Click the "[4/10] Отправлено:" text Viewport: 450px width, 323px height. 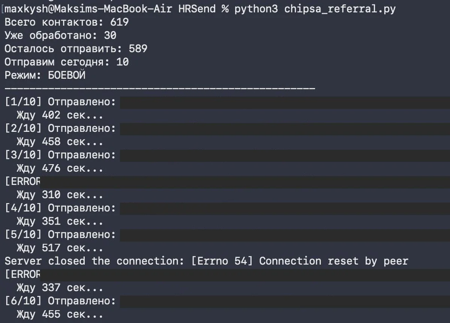[60, 208]
